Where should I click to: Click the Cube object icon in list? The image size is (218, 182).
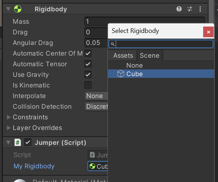[121, 74]
